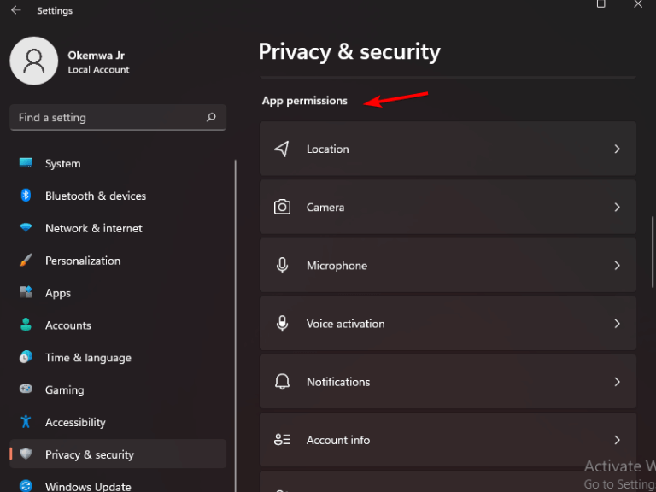Click the Privacy & security shield icon

26,454
